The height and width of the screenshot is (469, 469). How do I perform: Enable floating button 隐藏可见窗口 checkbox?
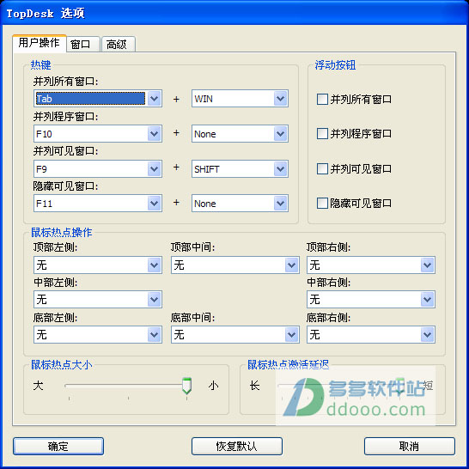pos(322,203)
